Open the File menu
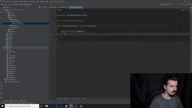192x108 pixels. (4, 1)
